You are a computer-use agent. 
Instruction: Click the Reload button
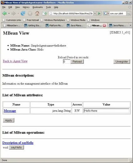point(77,62)
